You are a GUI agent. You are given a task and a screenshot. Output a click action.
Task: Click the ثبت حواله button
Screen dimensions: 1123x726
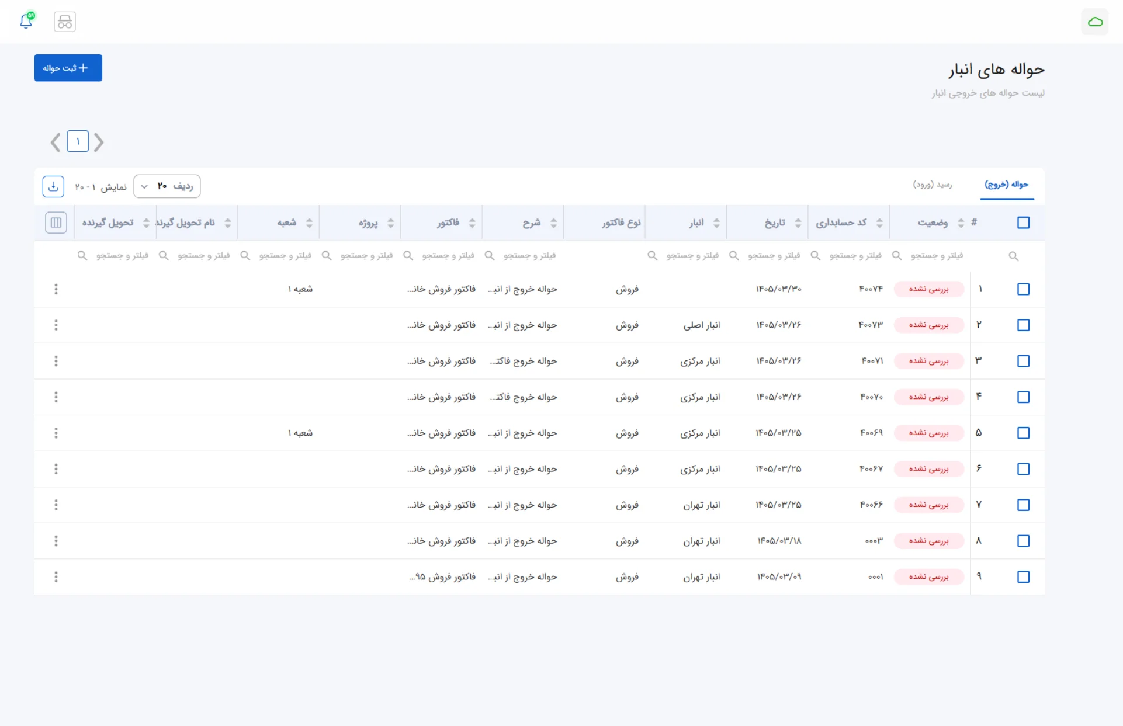pos(68,68)
